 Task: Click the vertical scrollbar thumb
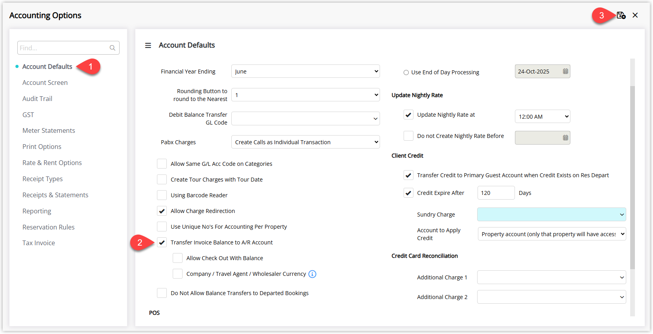[633, 178]
